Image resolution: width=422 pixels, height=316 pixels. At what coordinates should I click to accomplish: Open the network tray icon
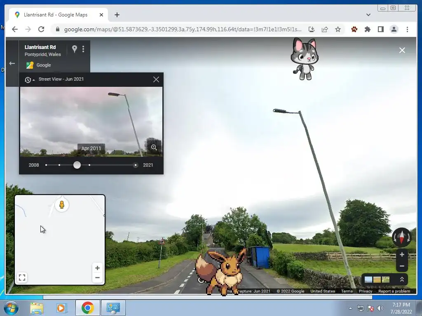(360, 308)
